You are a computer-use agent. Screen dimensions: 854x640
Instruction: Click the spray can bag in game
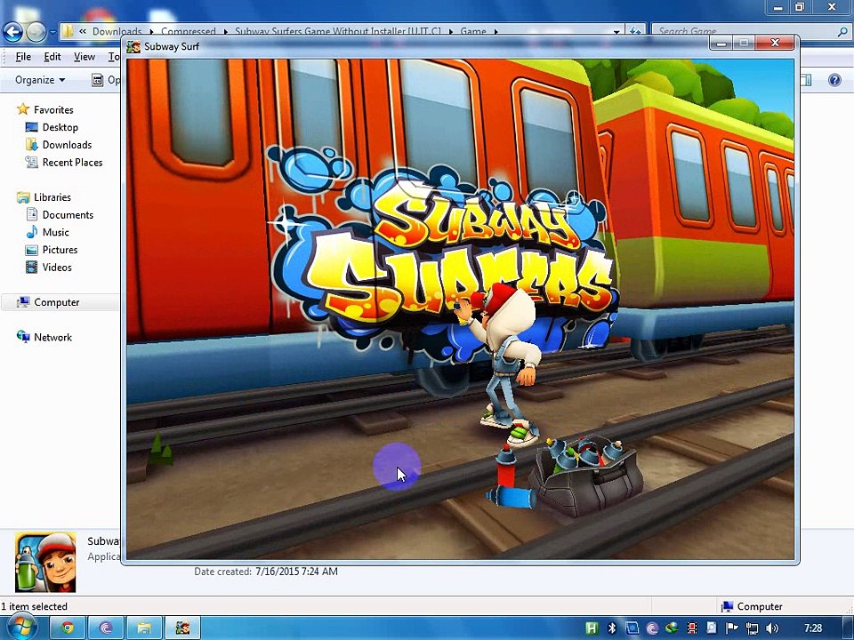pos(585,475)
